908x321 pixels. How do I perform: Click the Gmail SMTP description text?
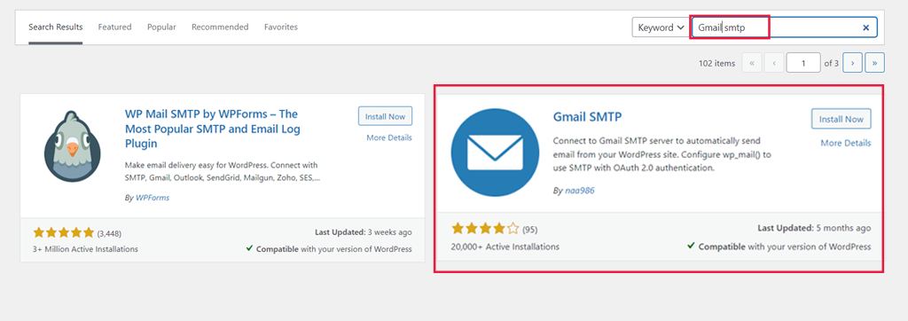pos(662,154)
